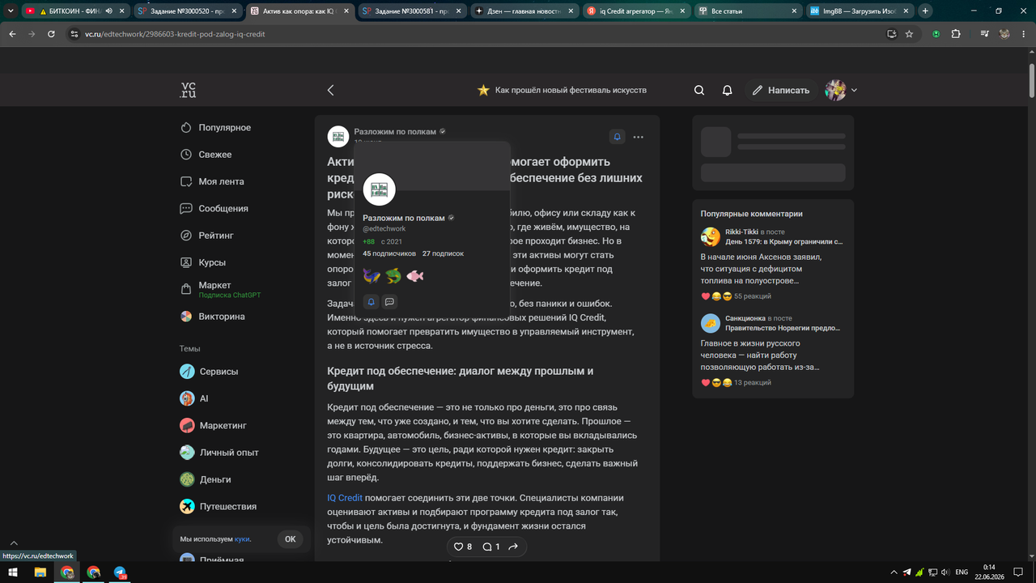Toggle notification bell in author hover card
This screenshot has height=583, width=1036.
371,302
